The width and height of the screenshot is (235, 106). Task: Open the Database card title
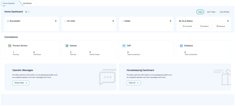pyautogui.click(x=189, y=46)
